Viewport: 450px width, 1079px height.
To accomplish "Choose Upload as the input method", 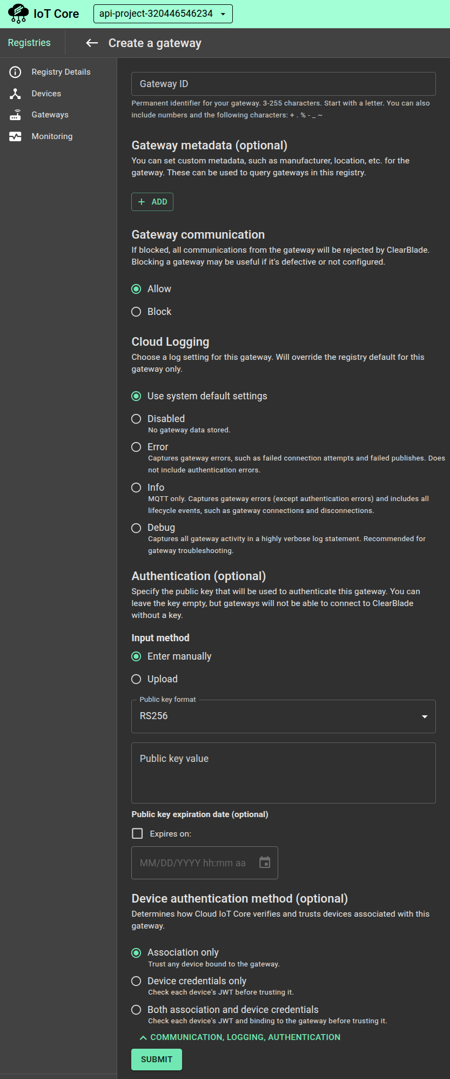I will coord(137,679).
